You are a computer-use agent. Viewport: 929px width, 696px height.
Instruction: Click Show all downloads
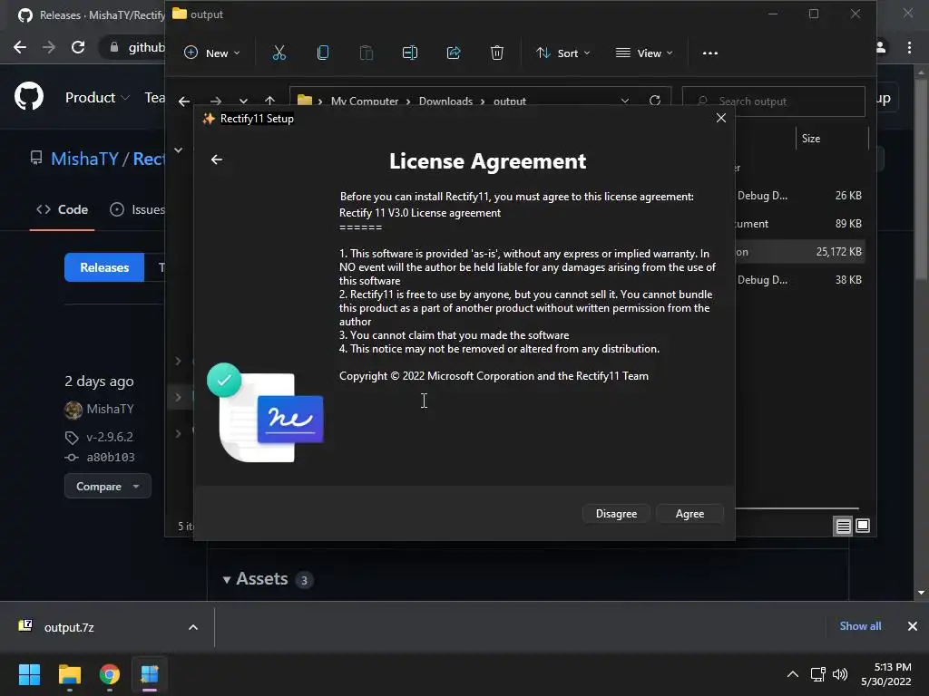(x=860, y=626)
